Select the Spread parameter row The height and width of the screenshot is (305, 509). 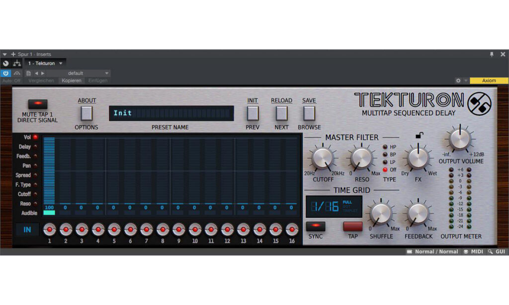26,175
